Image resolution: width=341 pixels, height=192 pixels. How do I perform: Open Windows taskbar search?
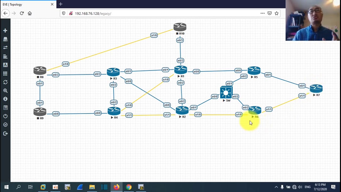pyautogui.click(x=18, y=187)
